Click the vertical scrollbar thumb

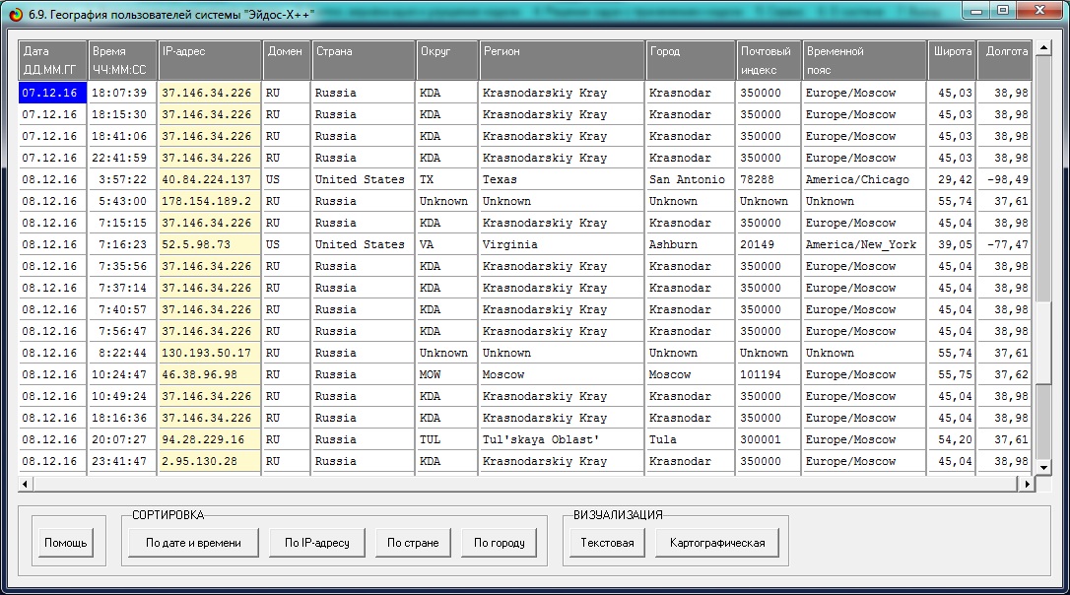(1043, 342)
